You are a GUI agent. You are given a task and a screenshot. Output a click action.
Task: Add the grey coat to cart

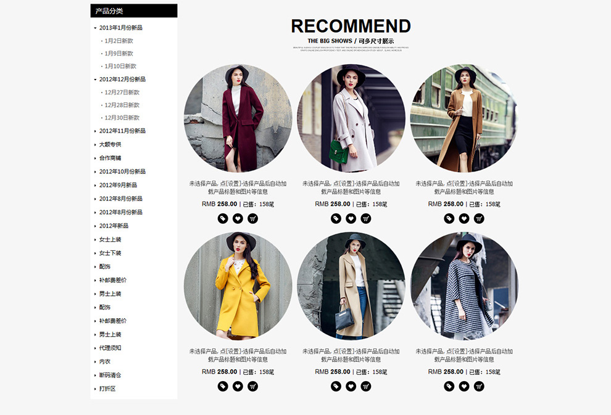[x=366, y=218]
